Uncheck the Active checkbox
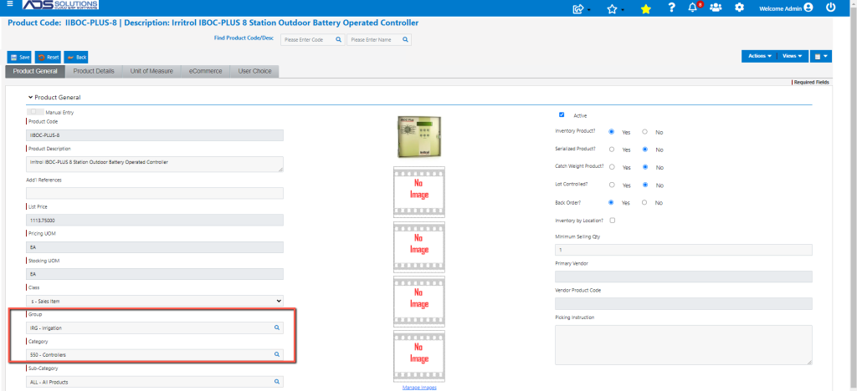 click(x=562, y=114)
